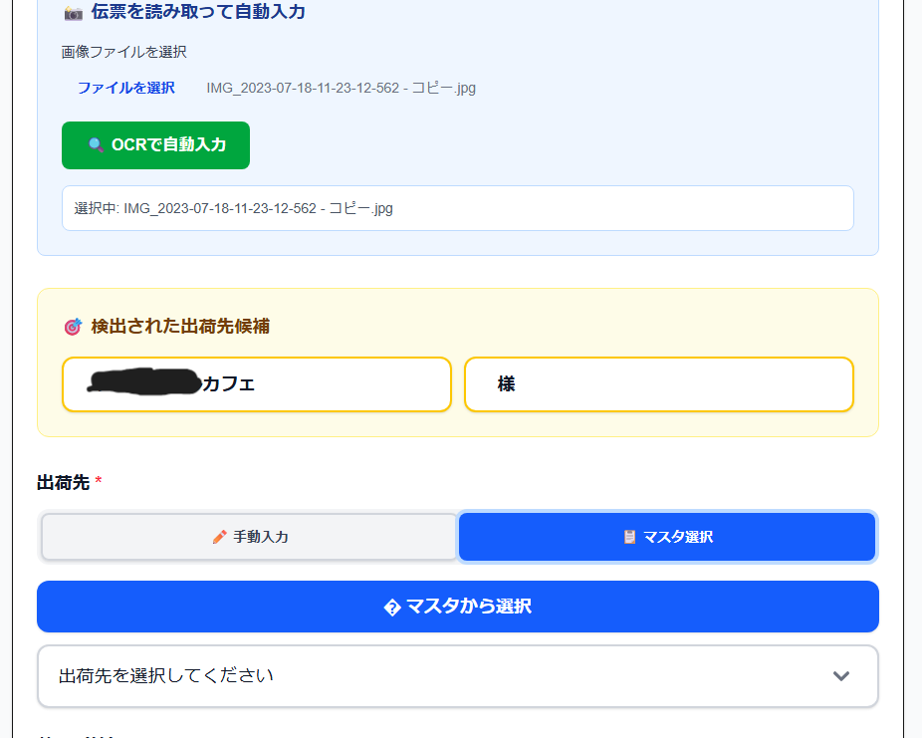Choose the 様 destination candidate

658,384
